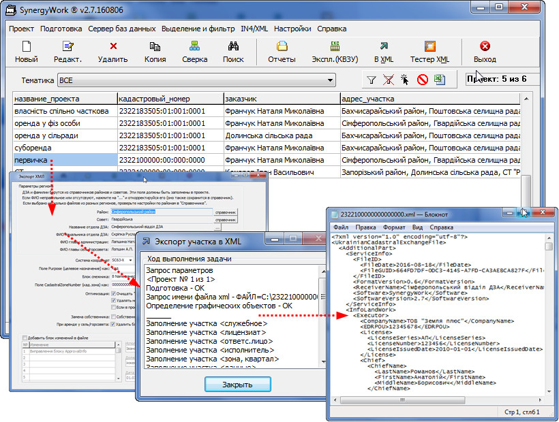Toggle the При аренде у сель/горсовета checkbox
The image size is (559, 422).
pyautogui.click(x=113, y=324)
